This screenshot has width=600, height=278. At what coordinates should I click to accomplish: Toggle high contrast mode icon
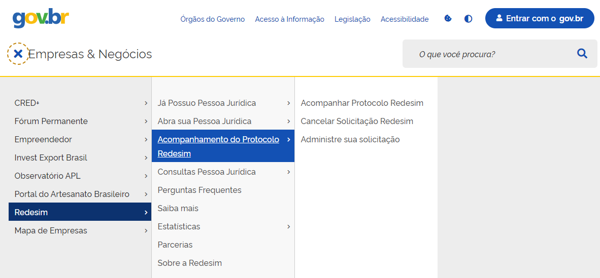click(469, 19)
